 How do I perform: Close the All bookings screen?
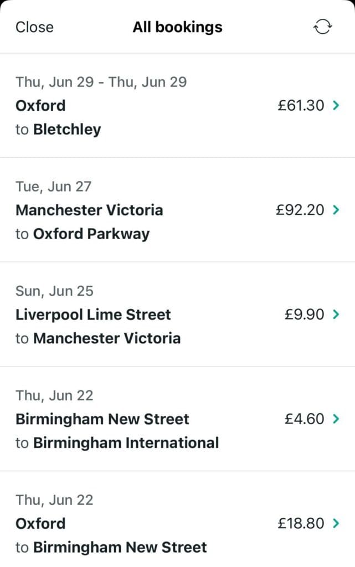point(34,27)
